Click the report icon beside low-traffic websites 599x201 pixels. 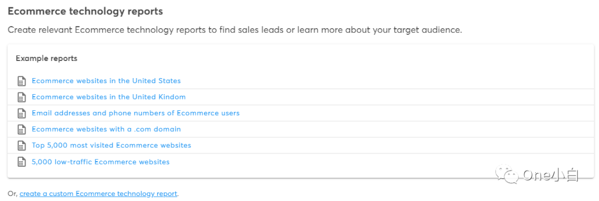(22, 162)
